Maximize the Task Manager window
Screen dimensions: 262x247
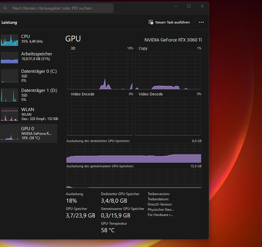(189, 6)
